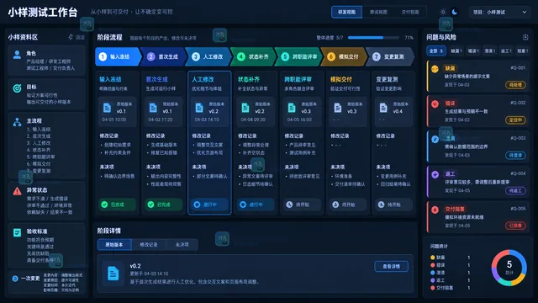Filter issues by 澄清 1
The image size is (538, 303).
(x=489, y=50)
